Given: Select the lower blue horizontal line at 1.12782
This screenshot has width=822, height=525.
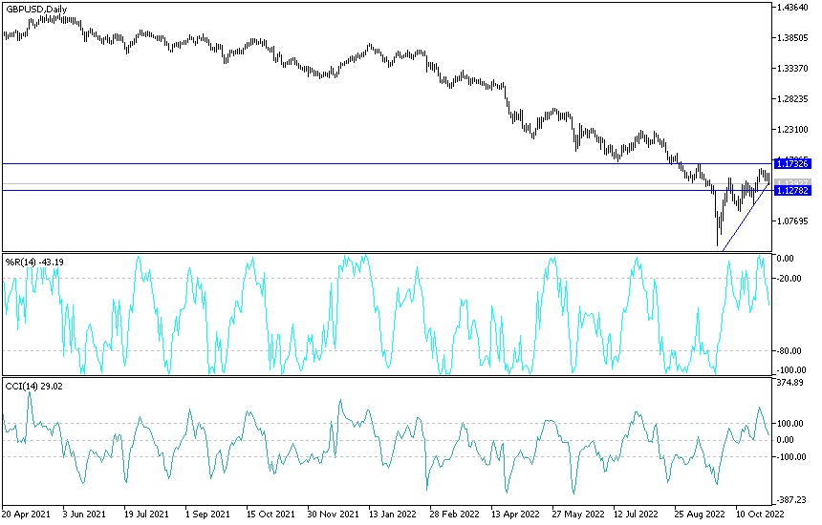Looking at the screenshot, I should (x=387, y=191).
